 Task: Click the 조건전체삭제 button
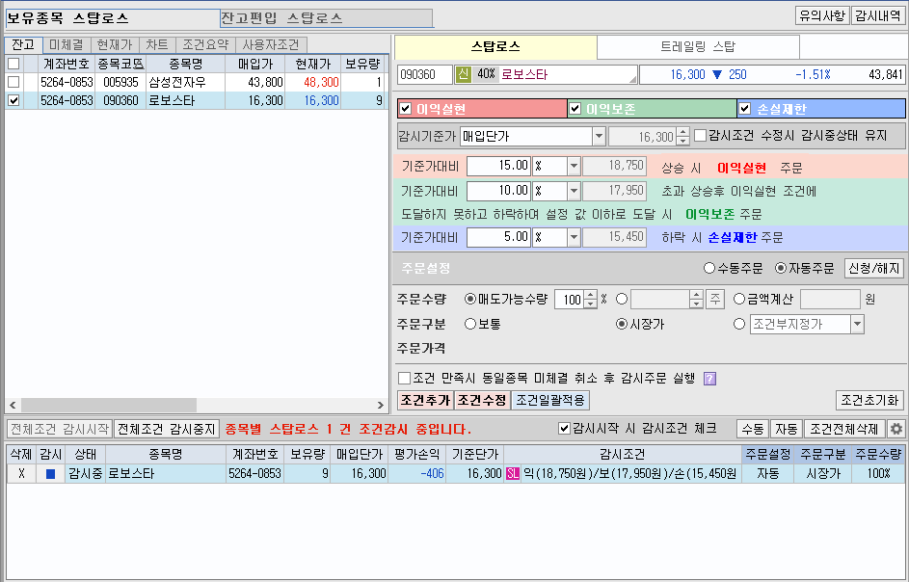click(844, 429)
